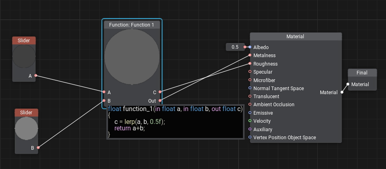Click the bottom Slider node preview
This screenshot has width=386, height=169.
click(26, 129)
